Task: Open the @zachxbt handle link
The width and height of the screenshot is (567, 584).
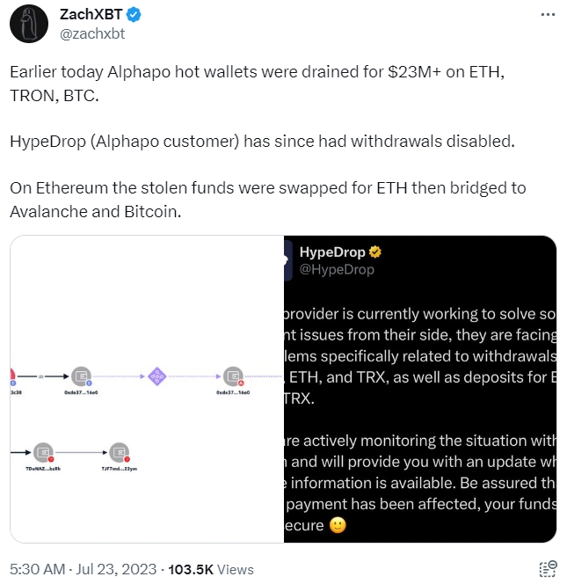Action: [x=92, y=34]
